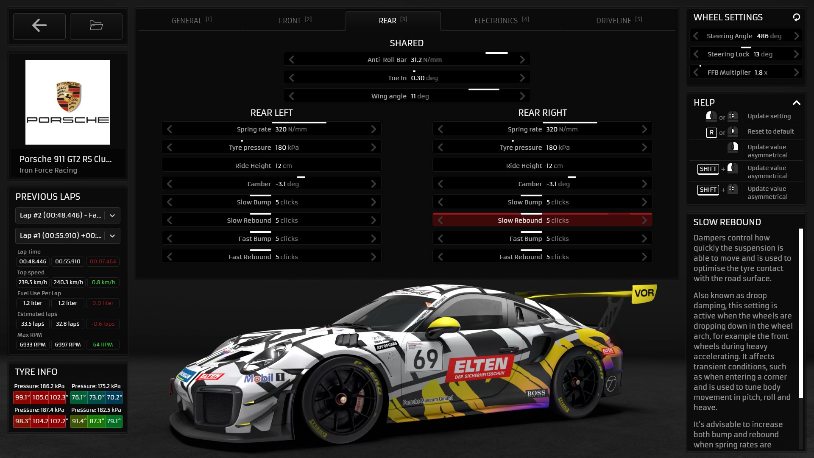
Task: Click left arrow to decrease Steering Angle
Action: pyautogui.click(x=697, y=35)
